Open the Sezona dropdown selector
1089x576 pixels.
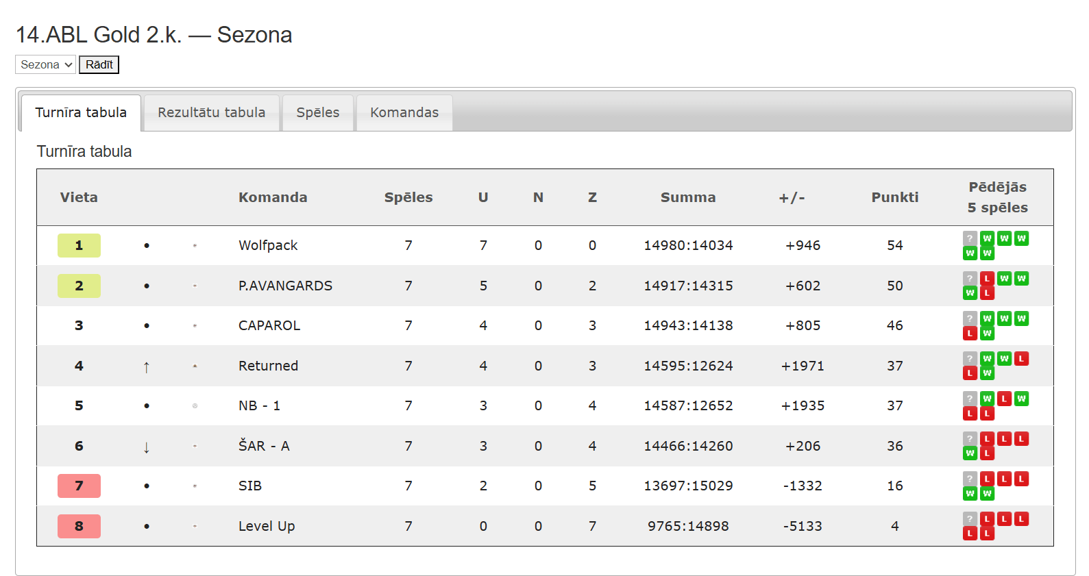tap(46, 64)
